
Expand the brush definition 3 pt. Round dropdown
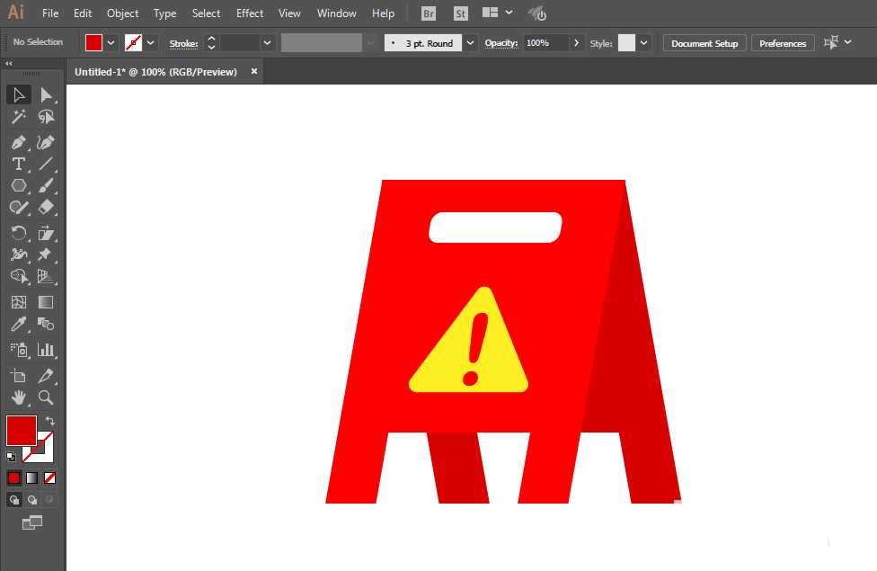coord(470,43)
